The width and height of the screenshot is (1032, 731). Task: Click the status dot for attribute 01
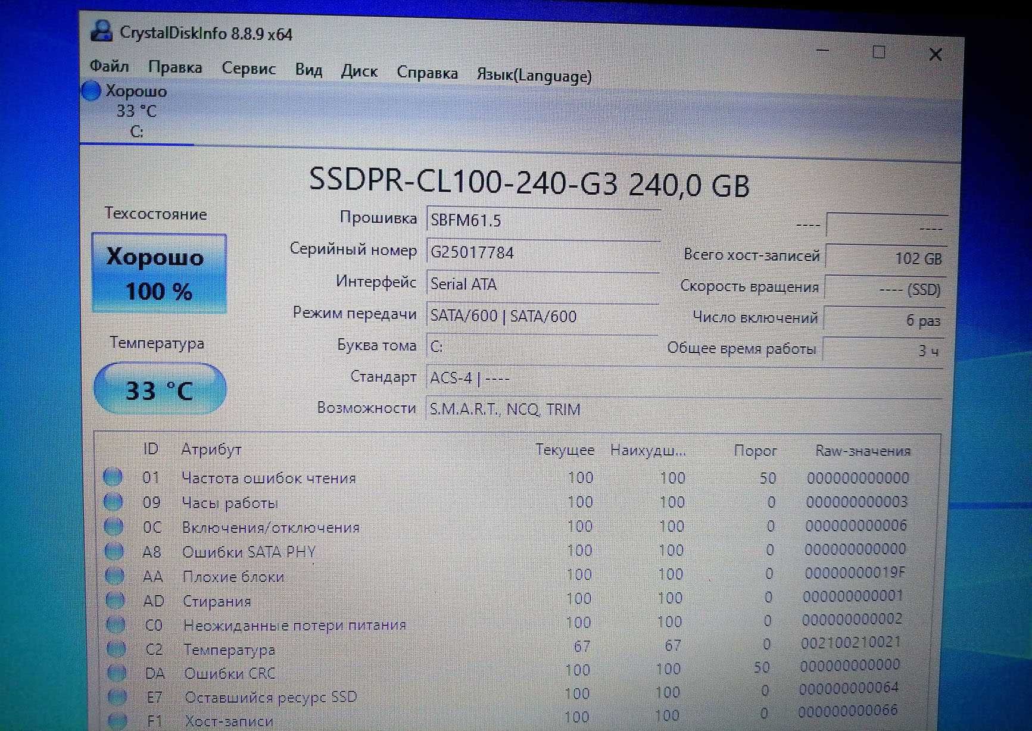pyautogui.click(x=113, y=477)
